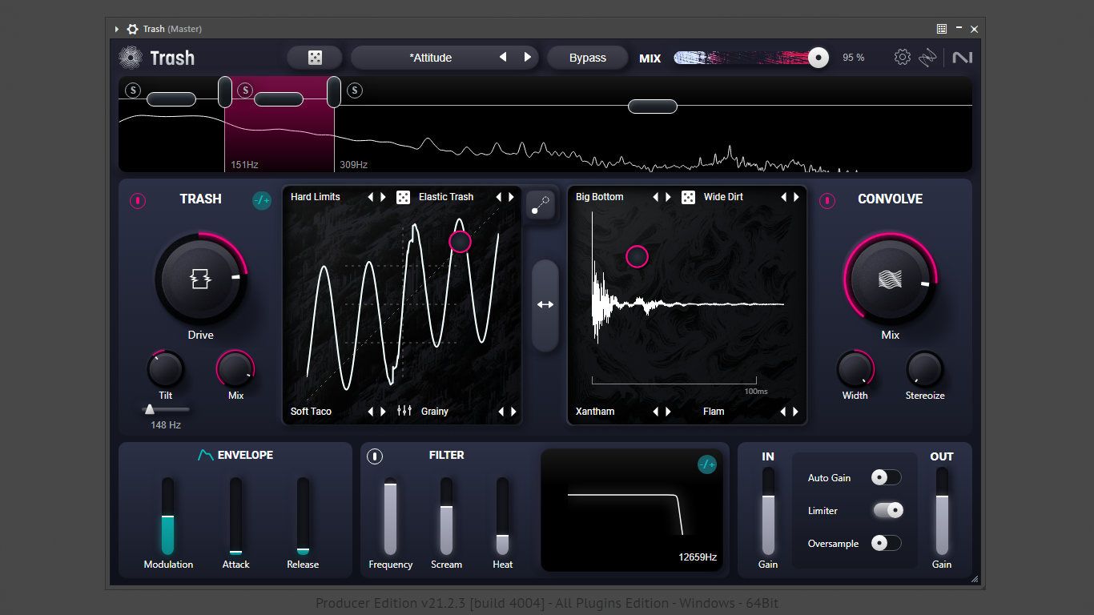This screenshot has width=1094, height=615.
Task: Click the mixer sliders icon next to Grainy
Action: tap(404, 411)
